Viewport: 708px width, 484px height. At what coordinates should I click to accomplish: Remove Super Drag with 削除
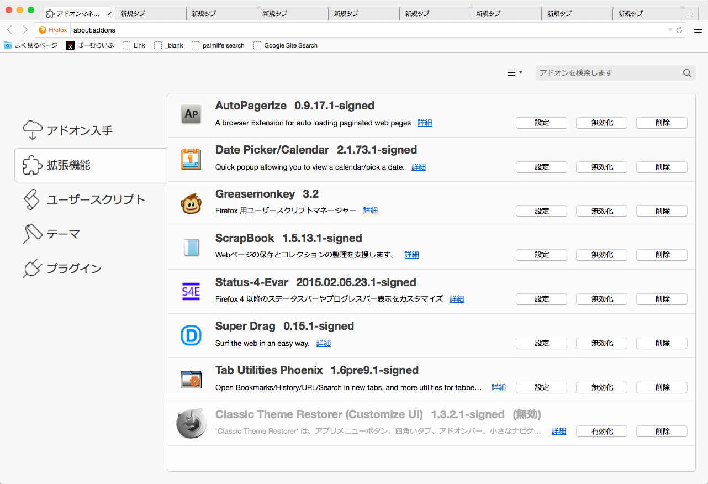[662, 343]
